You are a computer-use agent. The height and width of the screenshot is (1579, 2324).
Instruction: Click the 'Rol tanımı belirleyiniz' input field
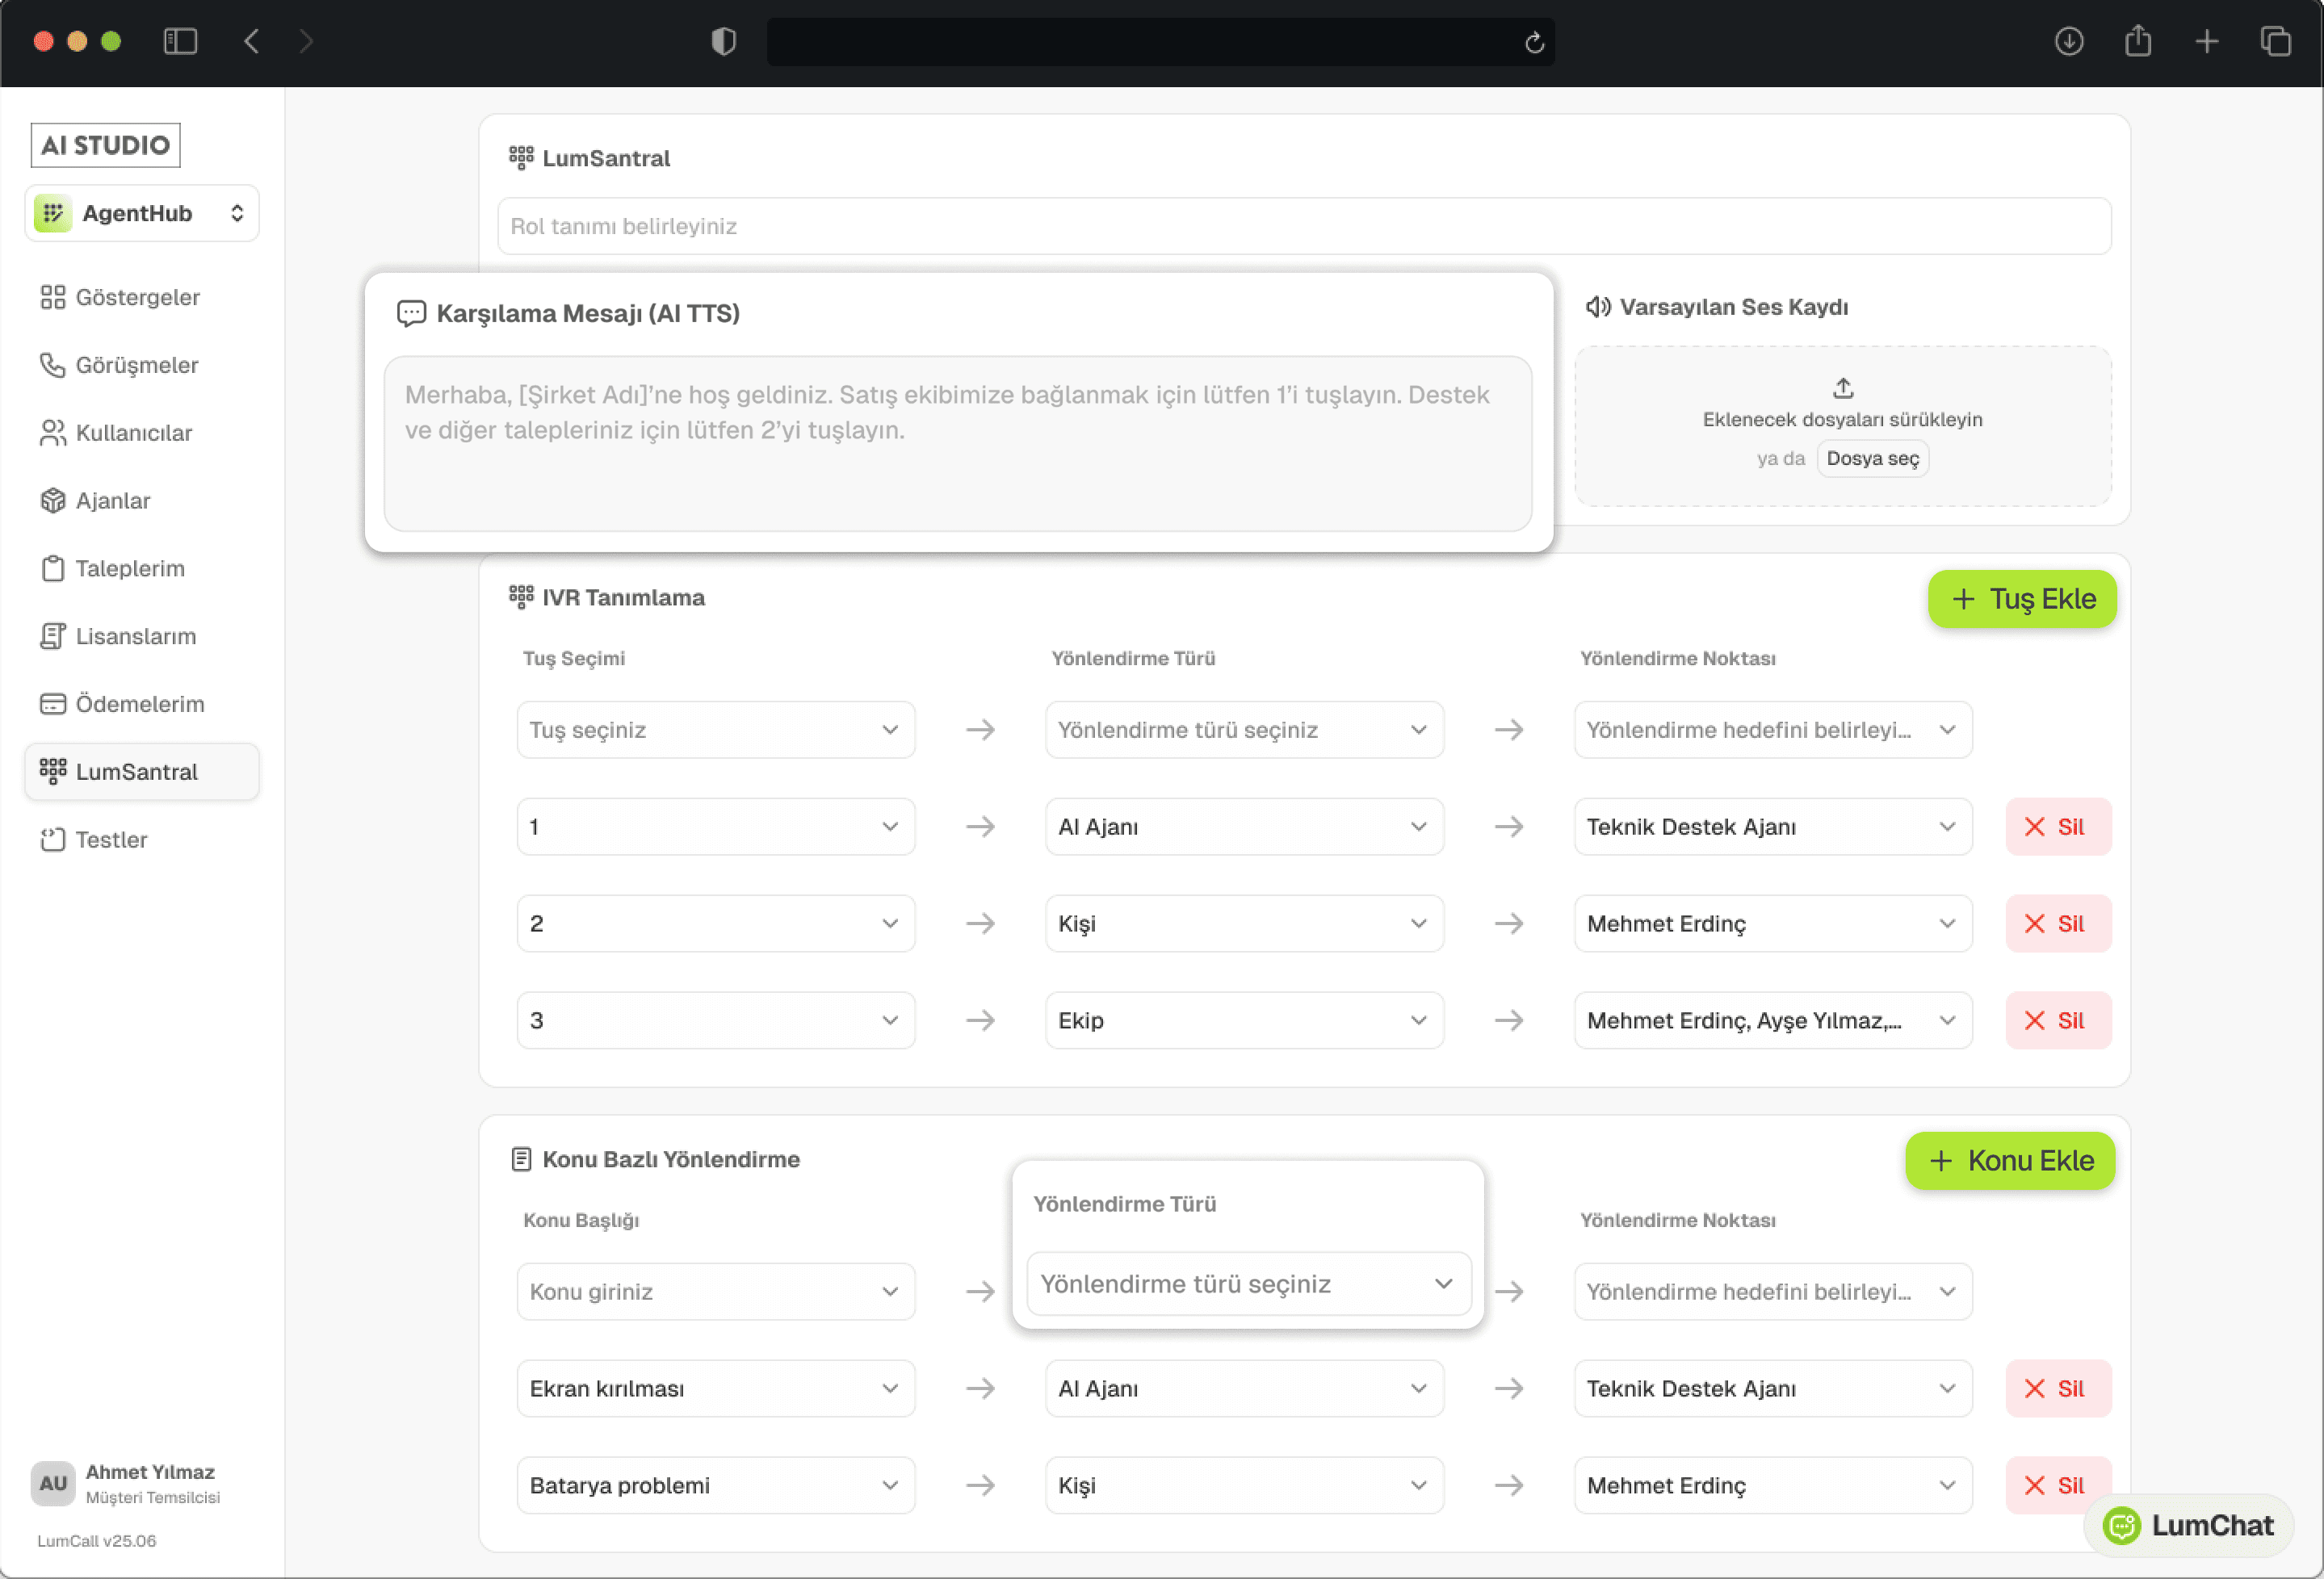click(1303, 226)
